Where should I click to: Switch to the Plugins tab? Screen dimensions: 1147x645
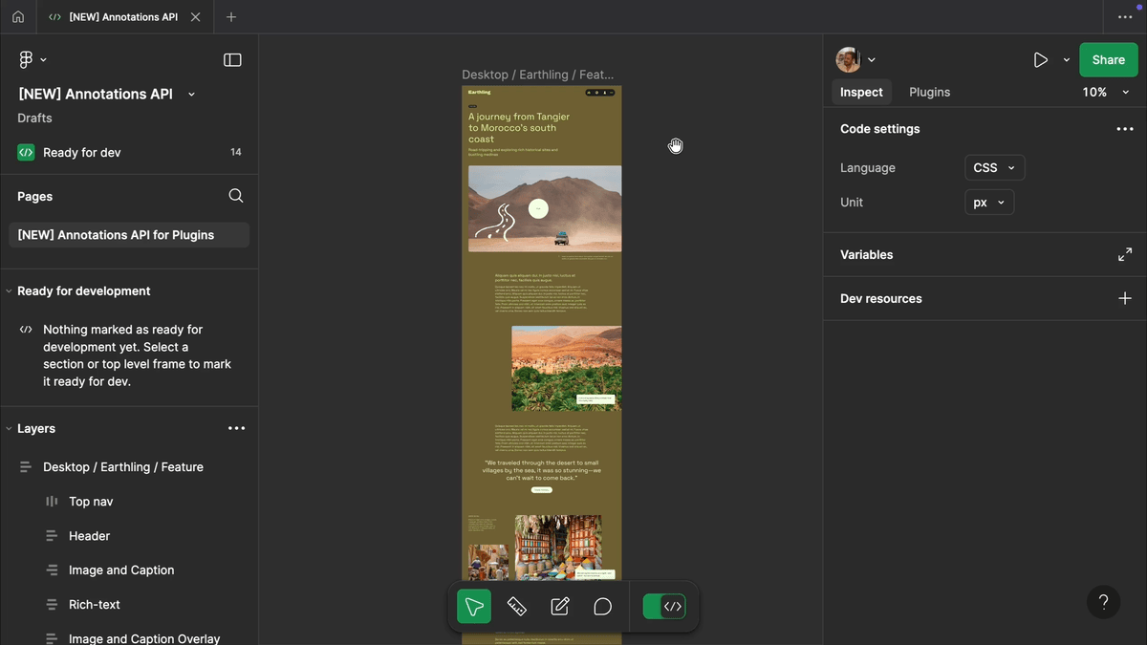point(929,93)
